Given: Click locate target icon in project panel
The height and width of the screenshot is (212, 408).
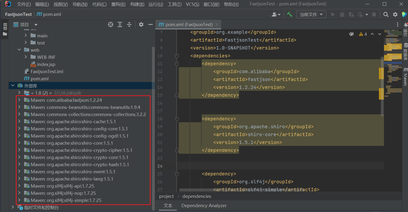Looking at the screenshot, I should click(110, 24).
